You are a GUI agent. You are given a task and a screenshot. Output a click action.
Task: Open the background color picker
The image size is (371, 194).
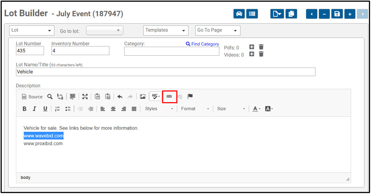(x=269, y=109)
